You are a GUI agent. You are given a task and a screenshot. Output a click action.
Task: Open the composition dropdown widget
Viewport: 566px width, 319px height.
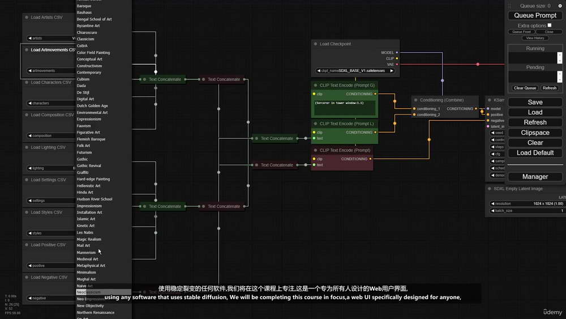pos(51,136)
